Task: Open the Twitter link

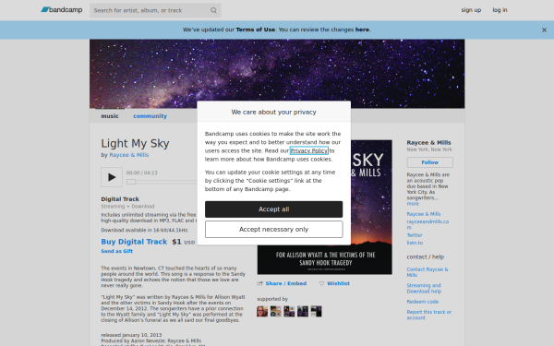Action: [415, 235]
